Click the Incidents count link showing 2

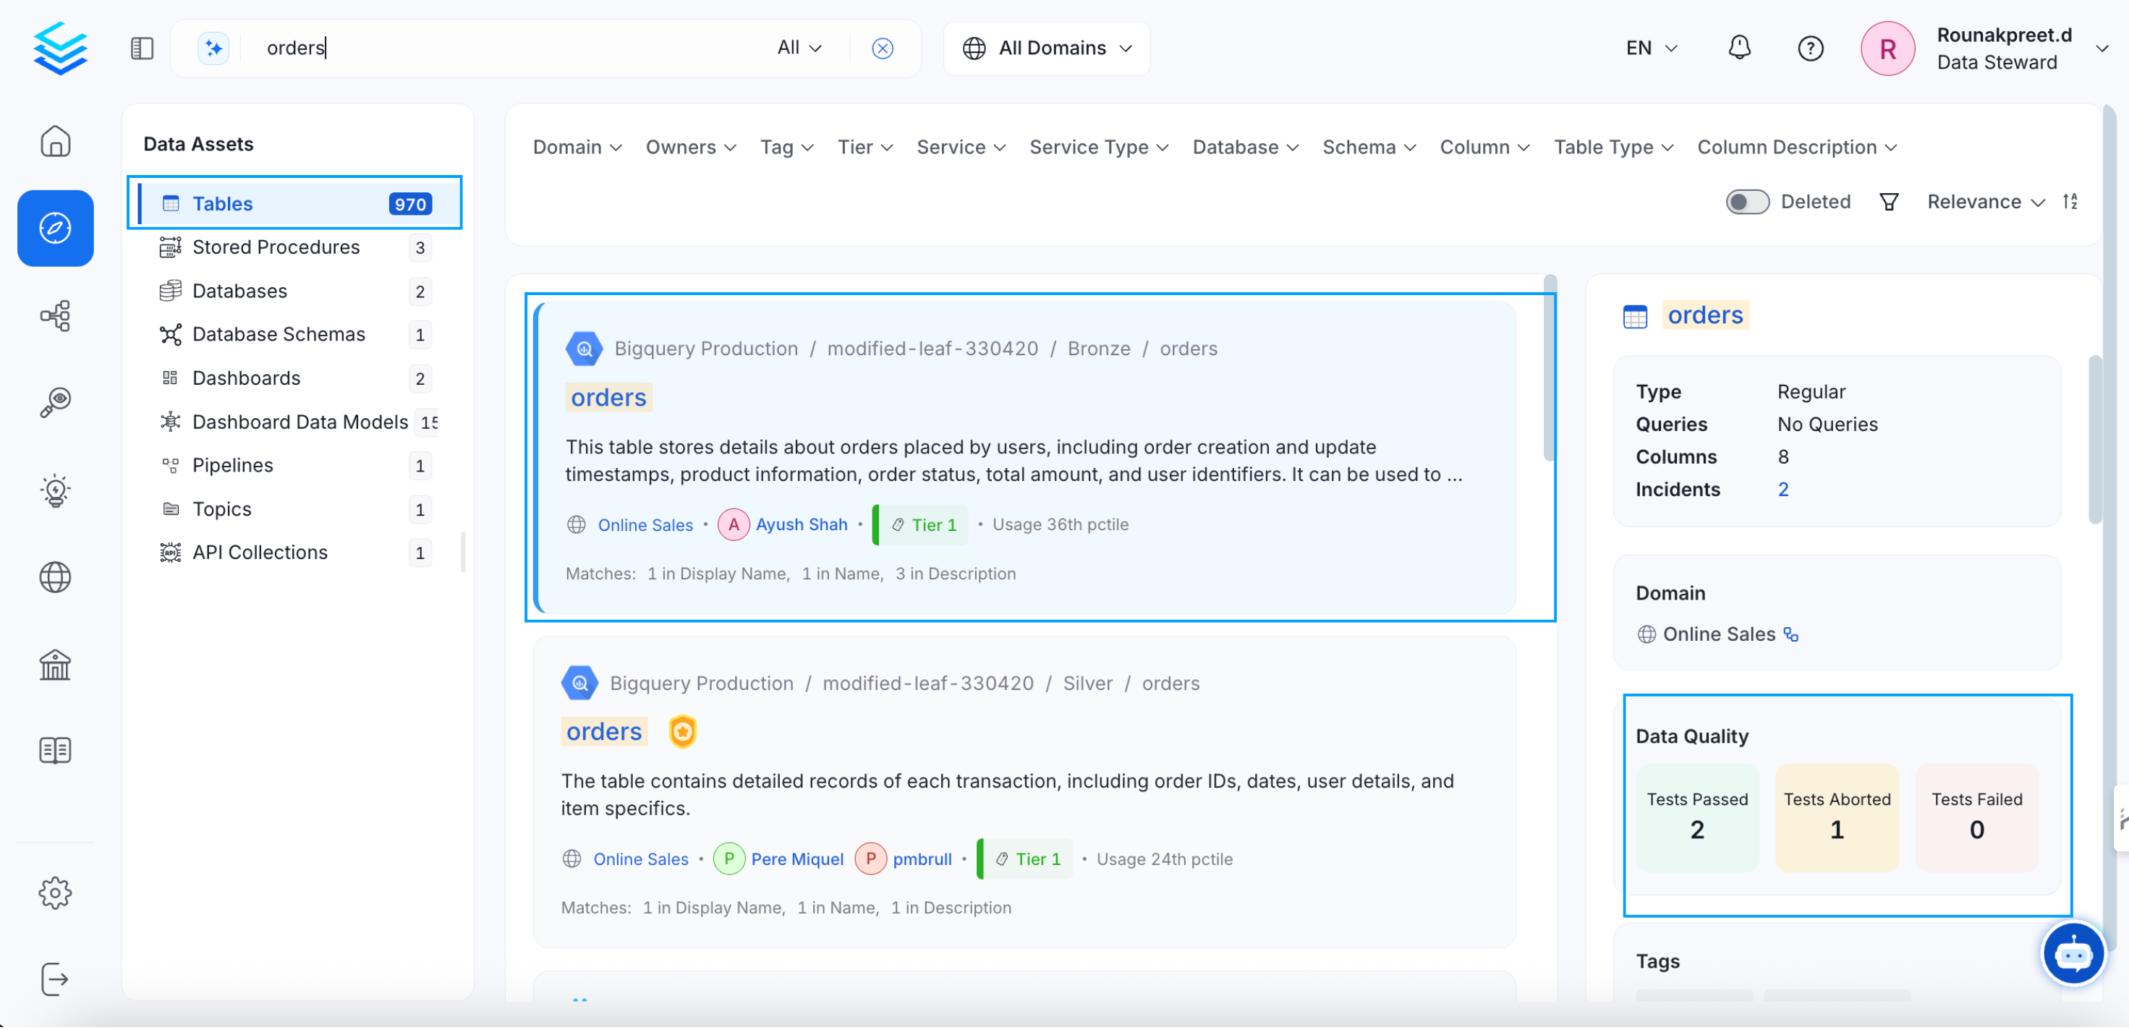coord(1782,488)
